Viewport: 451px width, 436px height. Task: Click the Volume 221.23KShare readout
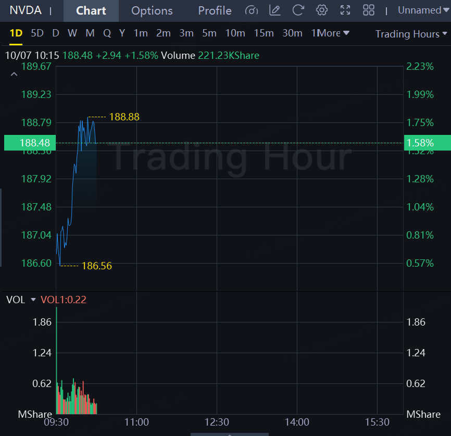point(210,55)
